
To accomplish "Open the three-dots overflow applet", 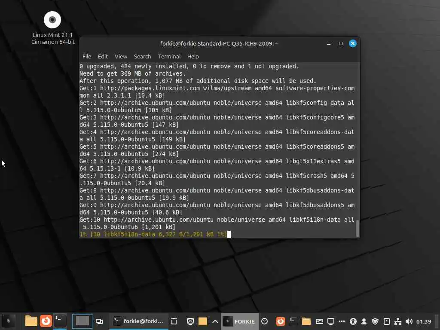I will tap(342, 321).
